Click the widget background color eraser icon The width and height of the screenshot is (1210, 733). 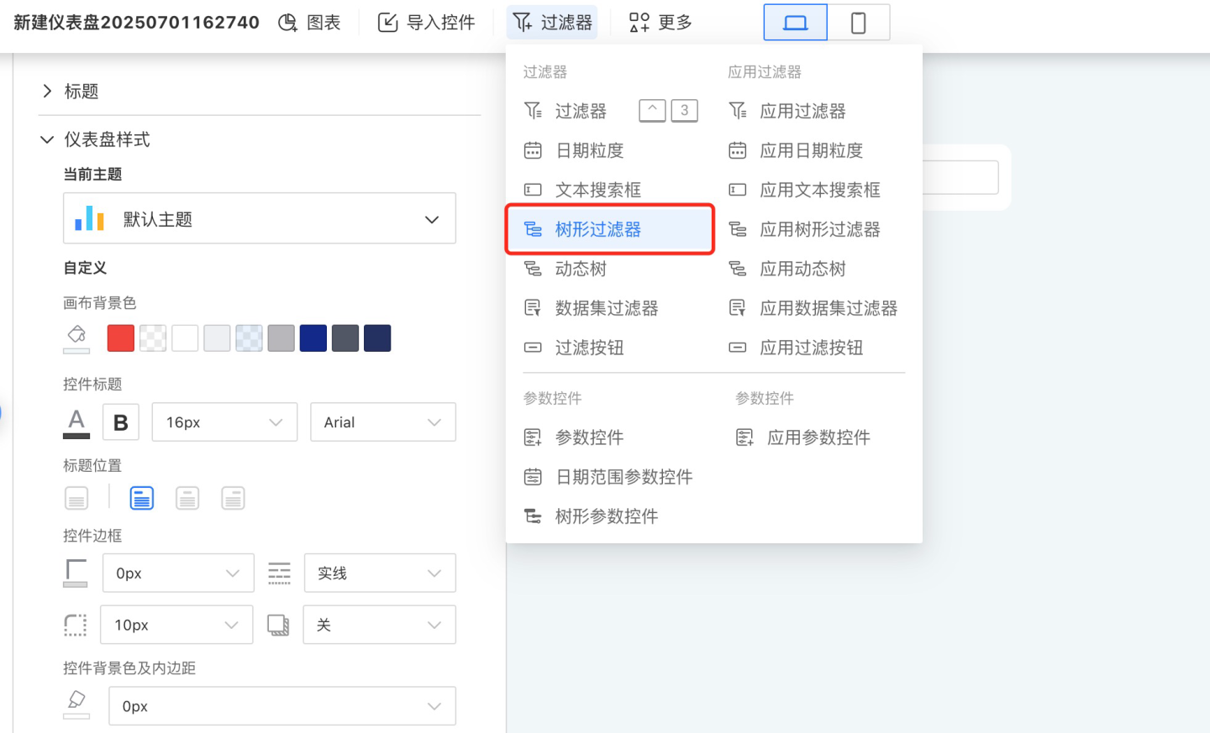coord(76,704)
